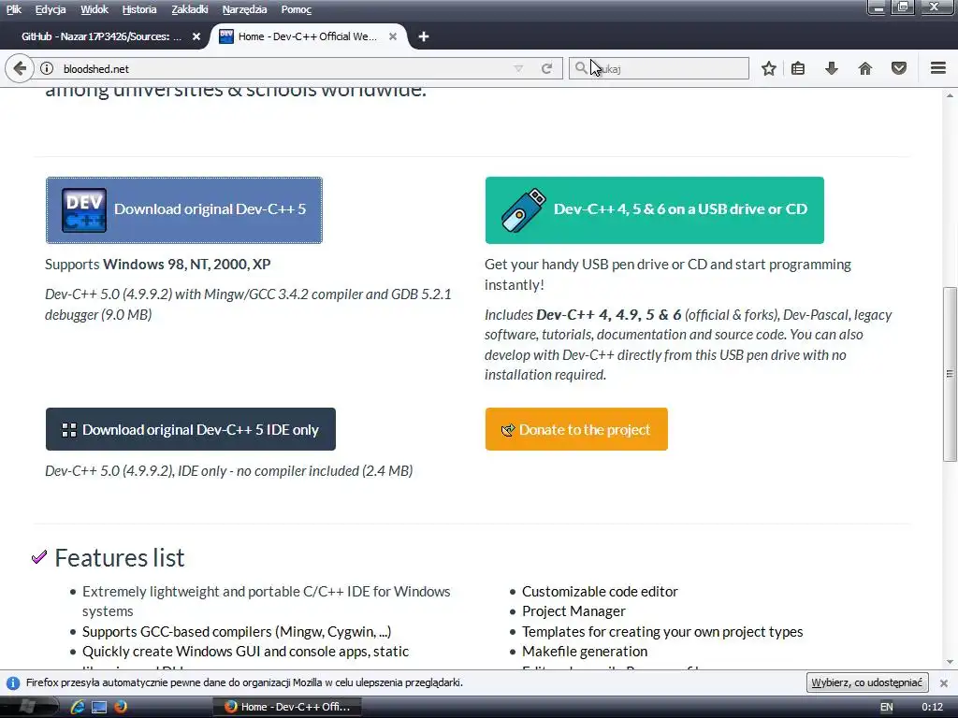Dismiss the Firefox data notification bar
This screenshot has height=718, width=958.
tap(944, 682)
